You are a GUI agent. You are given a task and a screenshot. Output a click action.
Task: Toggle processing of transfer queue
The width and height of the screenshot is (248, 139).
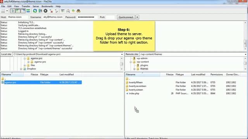[40, 11]
